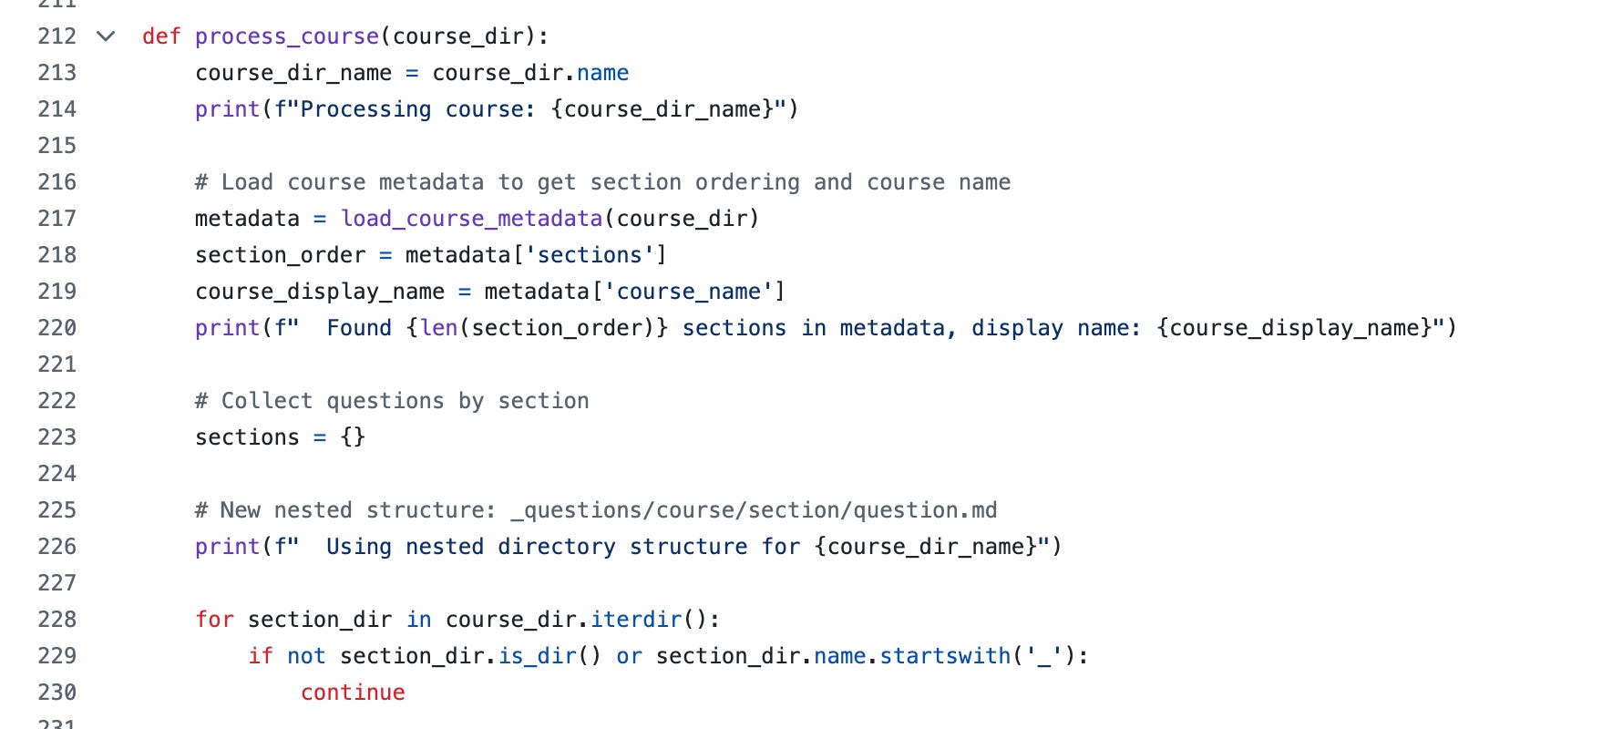Click the .name attribute on line 213

[602, 73]
